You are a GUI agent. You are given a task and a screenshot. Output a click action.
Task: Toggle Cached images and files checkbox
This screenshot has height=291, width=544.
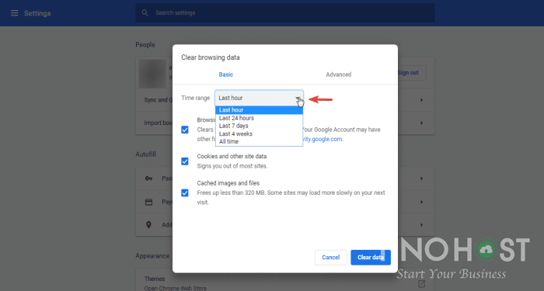pyautogui.click(x=185, y=193)
